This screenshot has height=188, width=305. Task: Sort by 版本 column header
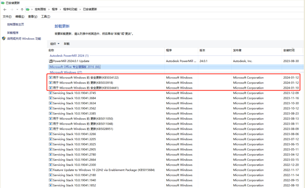(x=202, y=50)
